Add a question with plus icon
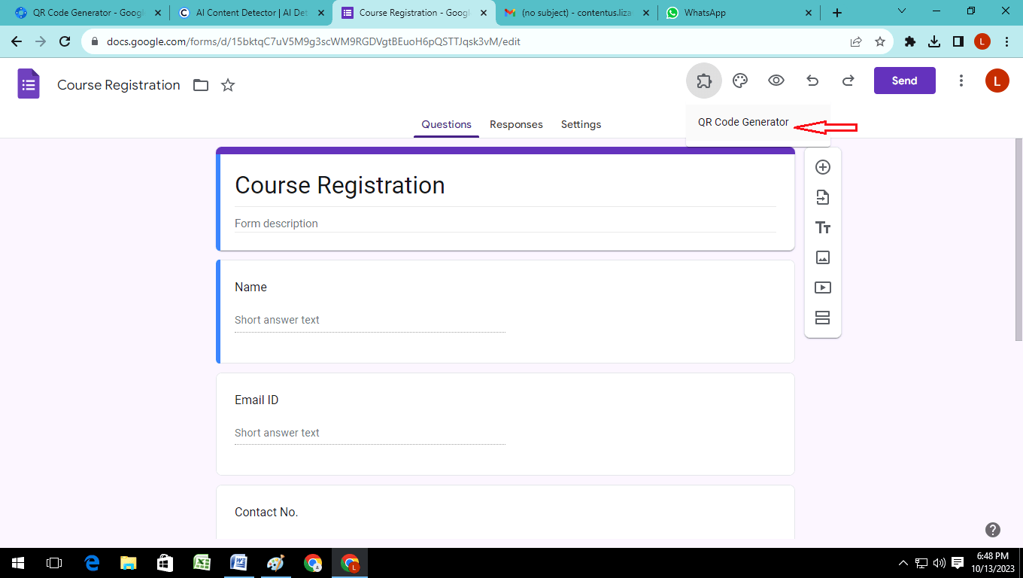Image resolution: width=1023 pixels, height=578 pixels. pos(823,167)
